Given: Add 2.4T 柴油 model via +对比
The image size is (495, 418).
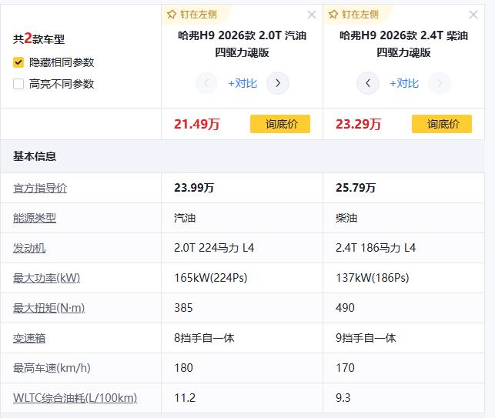Looking at the screenshot, I should [404, 83].
